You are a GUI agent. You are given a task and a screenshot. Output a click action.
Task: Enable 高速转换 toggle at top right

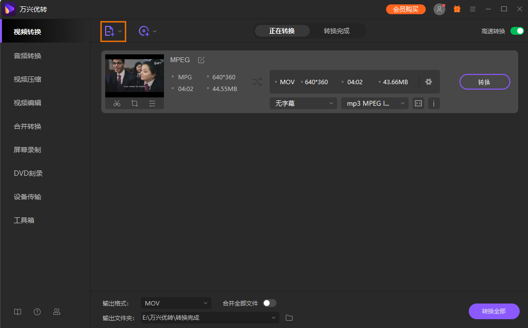pos(516,30)
